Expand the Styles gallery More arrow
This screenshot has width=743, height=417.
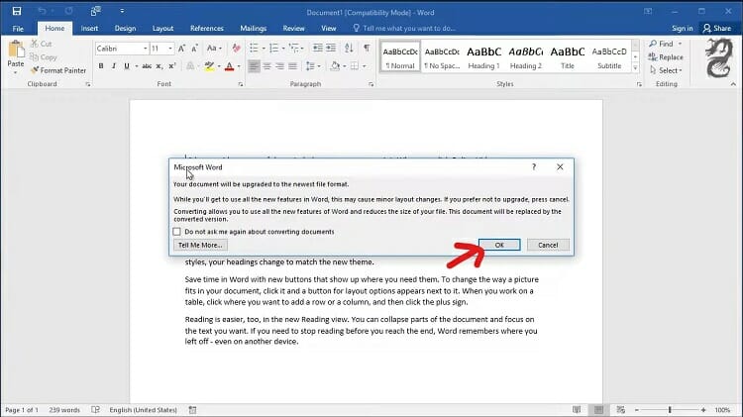635,68
